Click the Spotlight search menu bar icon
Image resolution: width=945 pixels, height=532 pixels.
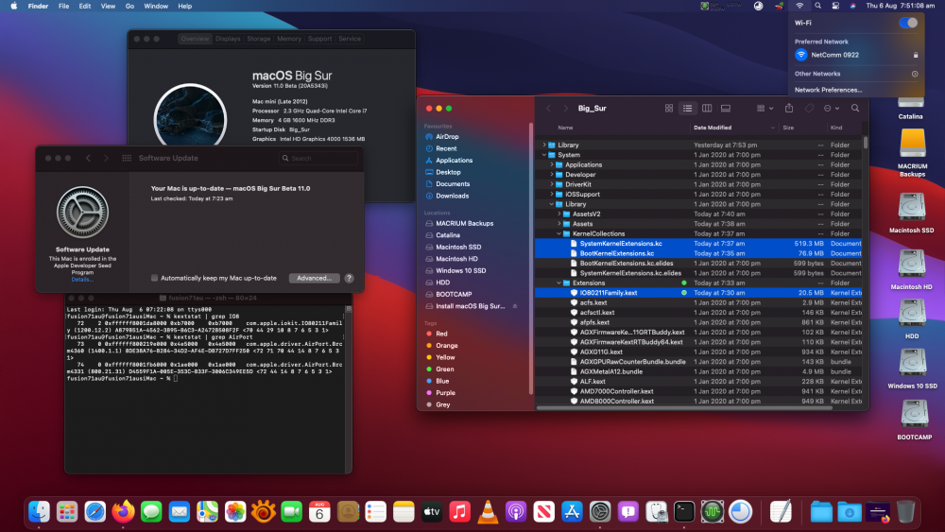point(817,6)
